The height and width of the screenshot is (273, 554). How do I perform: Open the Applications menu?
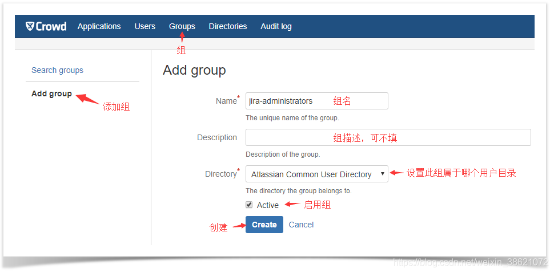99,26
